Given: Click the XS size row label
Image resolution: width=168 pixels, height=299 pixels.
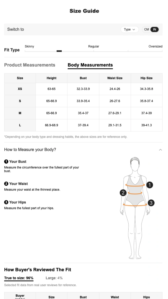Looking at the screenshot, I should coord(20,89).
